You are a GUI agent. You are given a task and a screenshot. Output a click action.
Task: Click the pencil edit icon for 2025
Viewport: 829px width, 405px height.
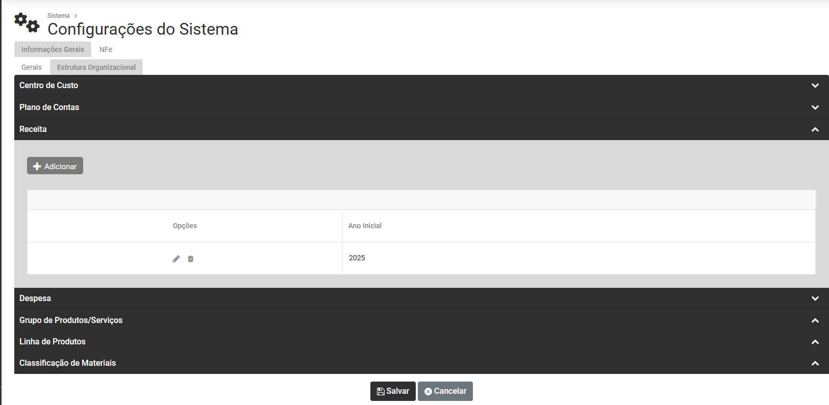[x=176, y=259]
